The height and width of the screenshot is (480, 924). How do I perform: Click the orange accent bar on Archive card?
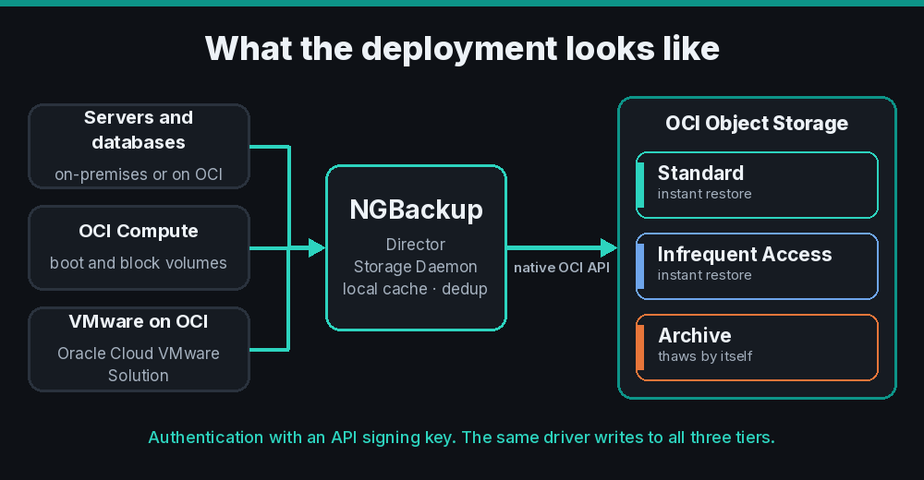[640, 347]
